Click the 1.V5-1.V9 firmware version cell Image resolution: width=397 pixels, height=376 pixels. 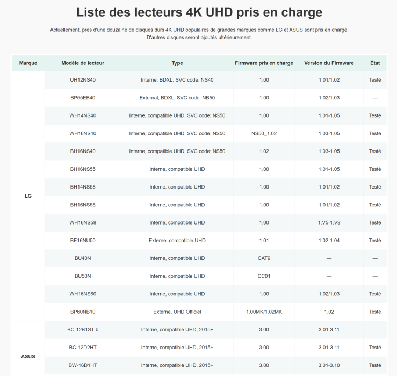329,222
